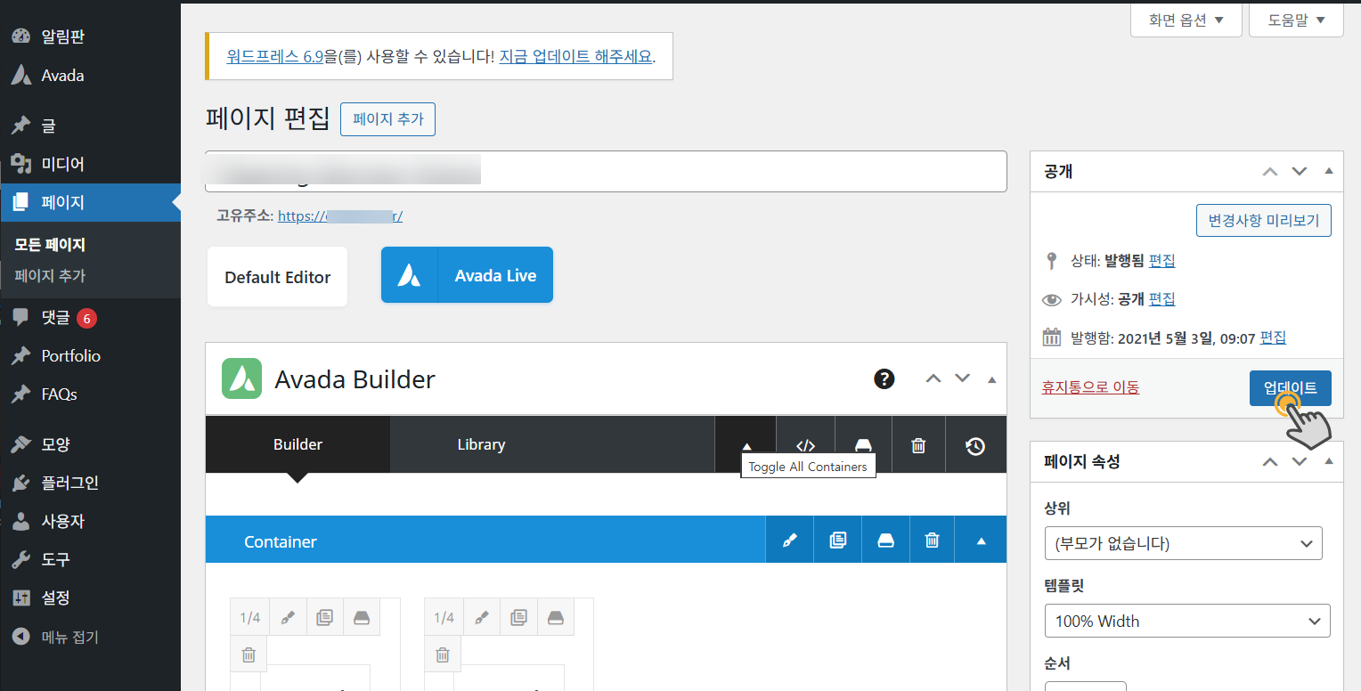Edit the Container with the pen icon
Screen dimensions: 1361x691
[x=789, y=540]
